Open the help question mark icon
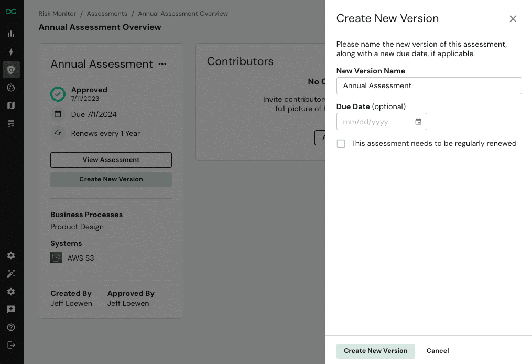The width and height of the screenshot is (532, 364). click(11, 327)
